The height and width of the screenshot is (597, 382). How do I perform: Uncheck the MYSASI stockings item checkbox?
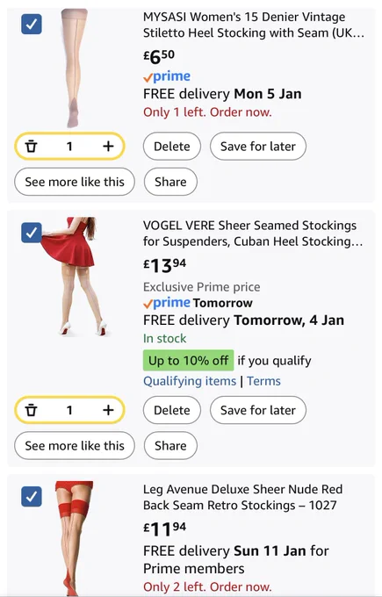click(32, 24)
